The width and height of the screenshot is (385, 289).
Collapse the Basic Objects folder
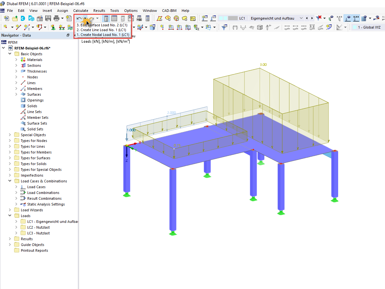click(10, 54)
